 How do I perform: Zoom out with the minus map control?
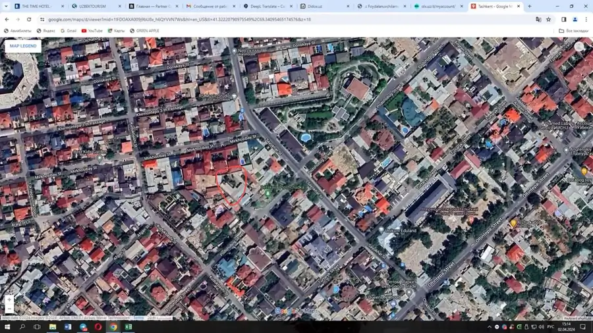[9, 309]
